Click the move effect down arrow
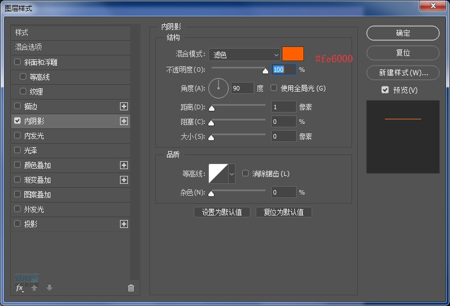Image resolution: width=450 pixels, height=306 pixels. (49, 288)
